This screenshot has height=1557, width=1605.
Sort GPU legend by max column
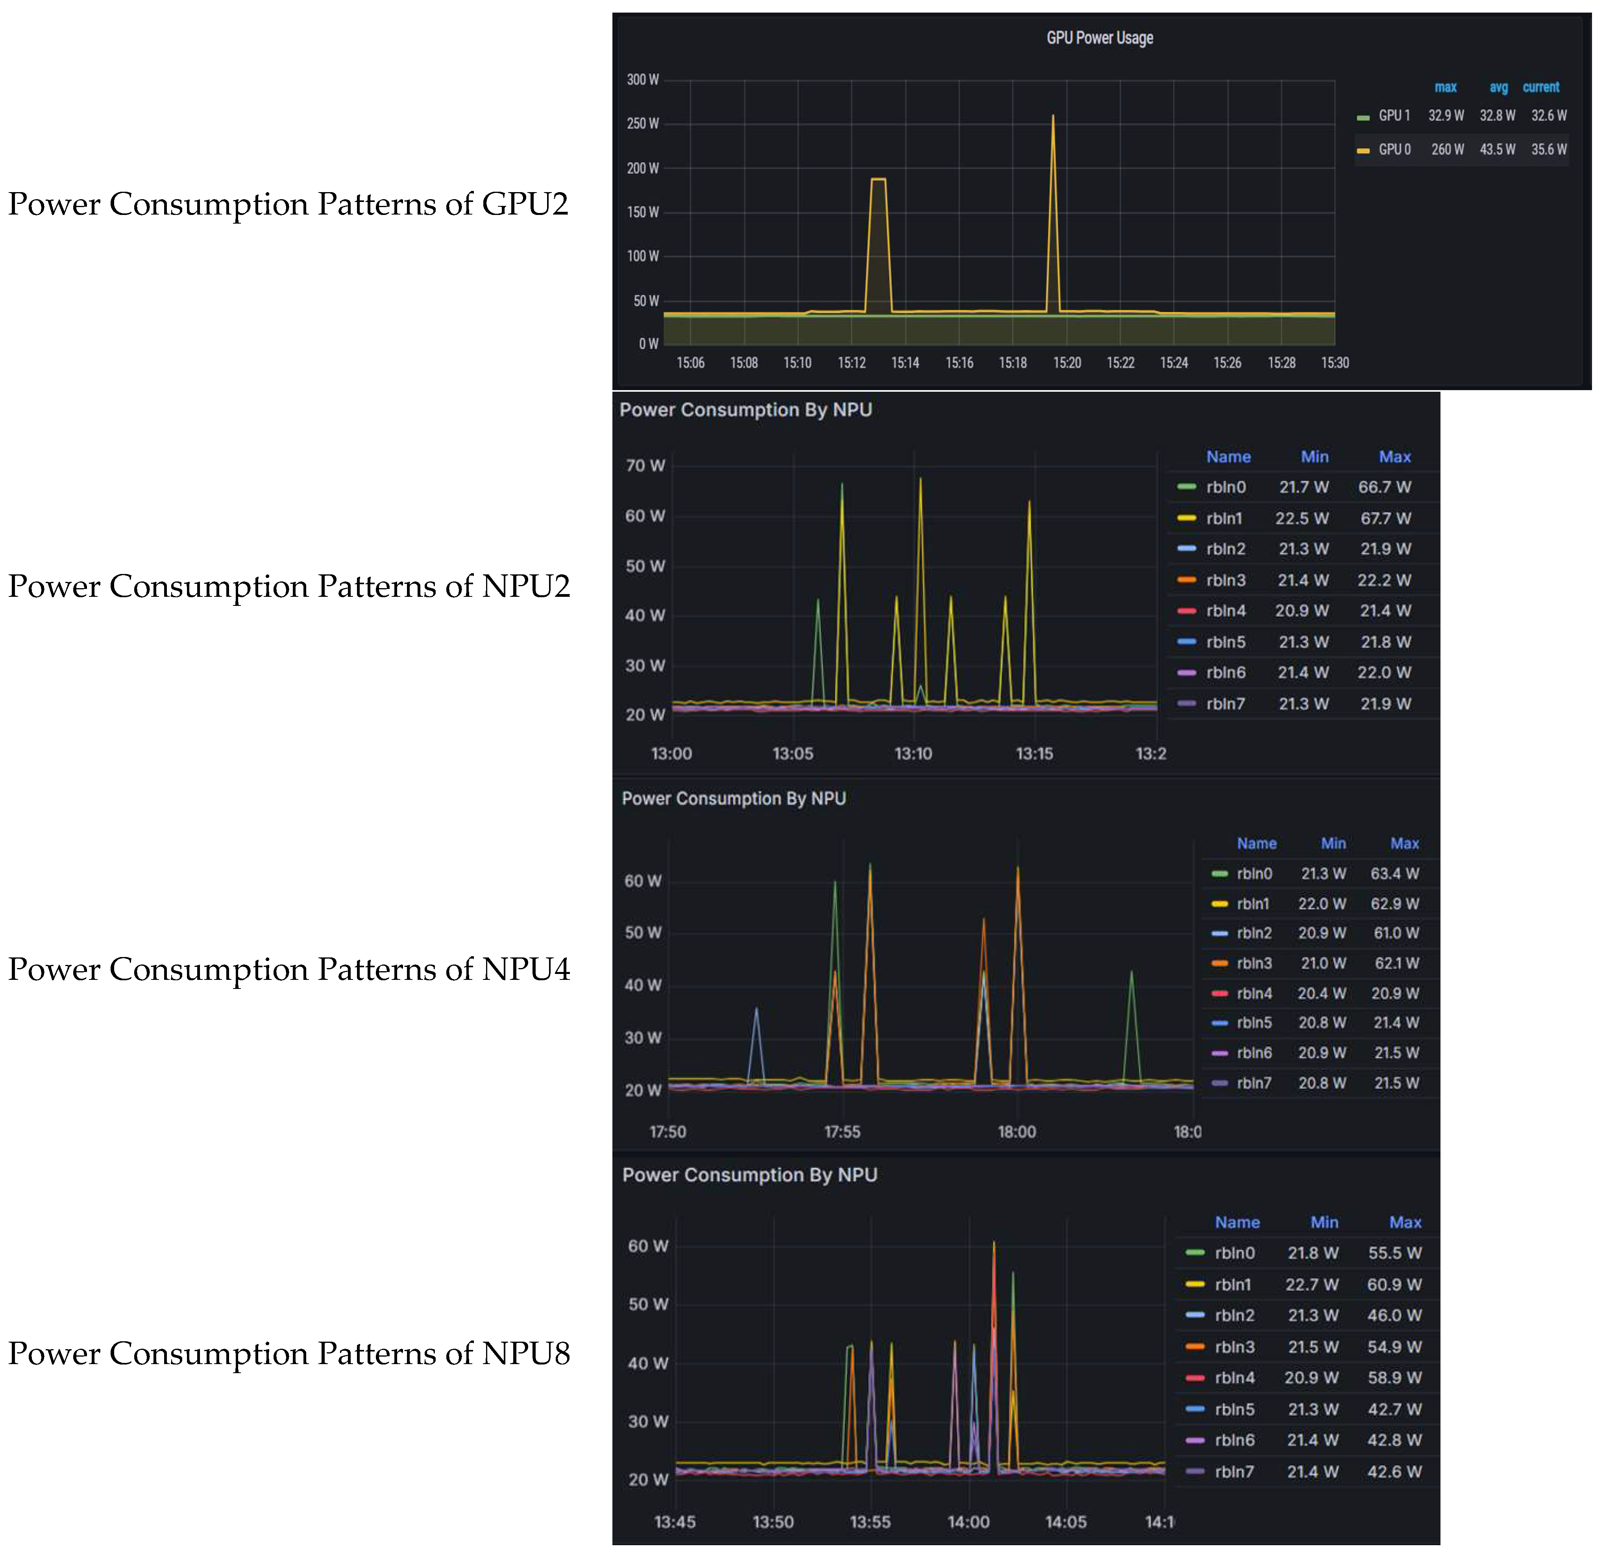coord(1445,87)
